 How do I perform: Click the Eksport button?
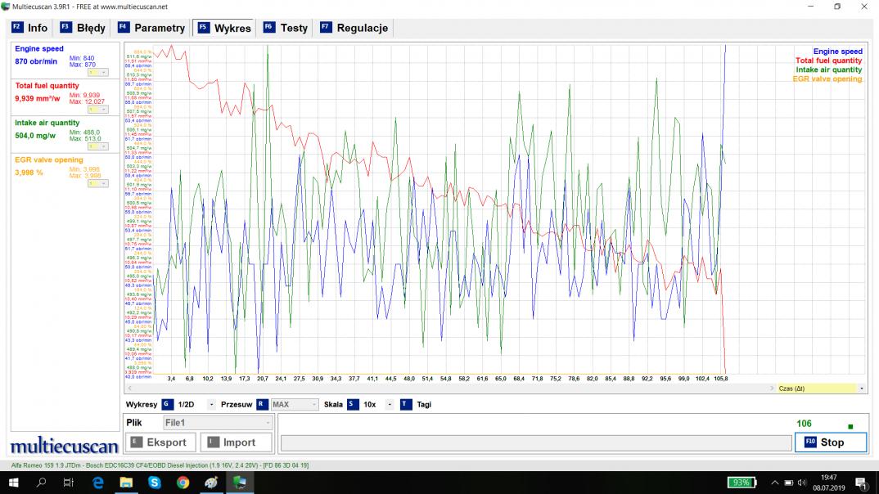click(159, 442)
